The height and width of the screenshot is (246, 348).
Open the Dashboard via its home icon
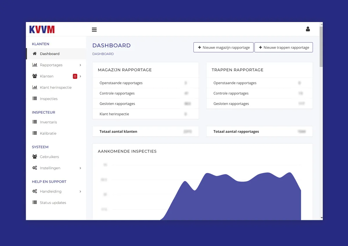coord(35,53)
